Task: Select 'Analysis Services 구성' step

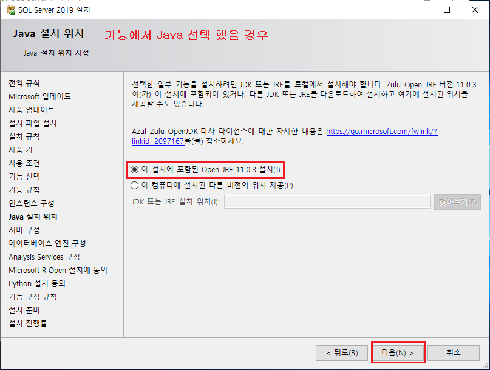Action: click(x=44, y=257)
